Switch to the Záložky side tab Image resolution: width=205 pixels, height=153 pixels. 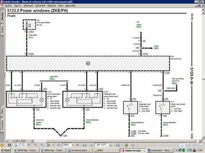2,16
